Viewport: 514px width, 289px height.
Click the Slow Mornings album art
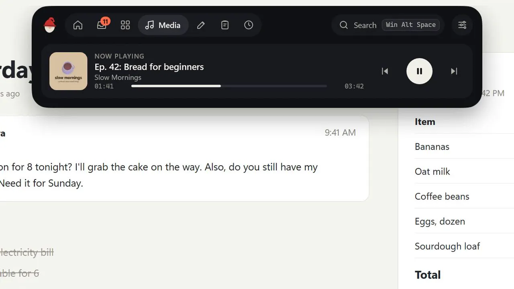[68, 71]
